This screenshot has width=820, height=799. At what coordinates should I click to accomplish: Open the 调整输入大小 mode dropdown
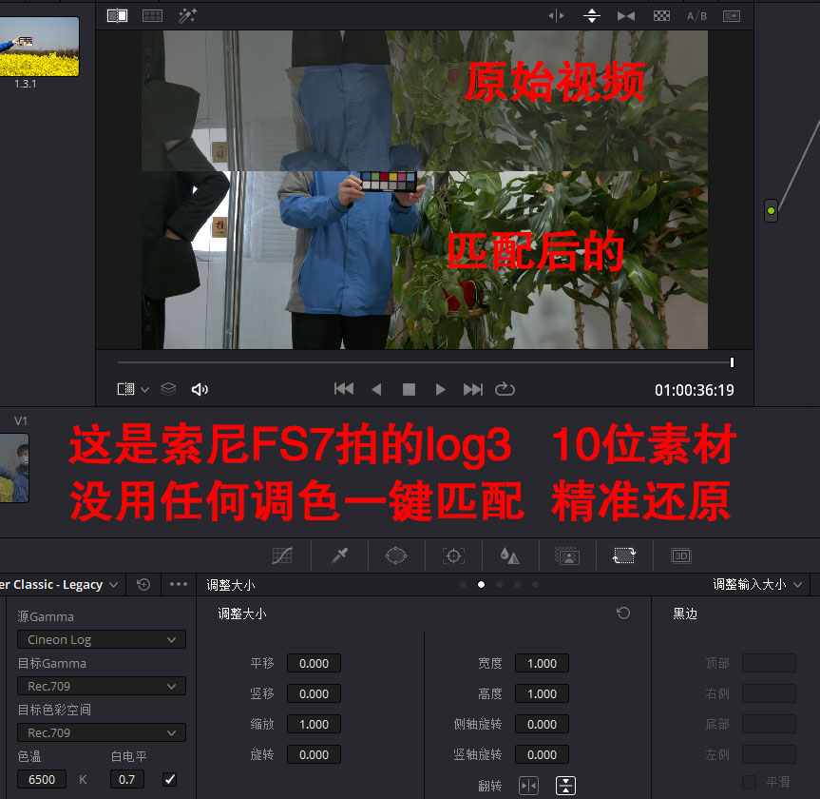click(757, 585)
